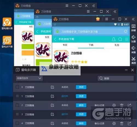Open the list menu icon in teal header
The height and width of the screenshot is (127, 137).
coord(127,39)
